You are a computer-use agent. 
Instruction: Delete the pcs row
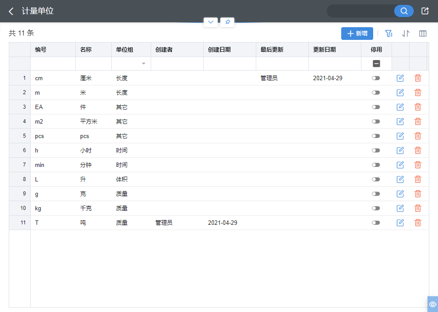[417, 136]
